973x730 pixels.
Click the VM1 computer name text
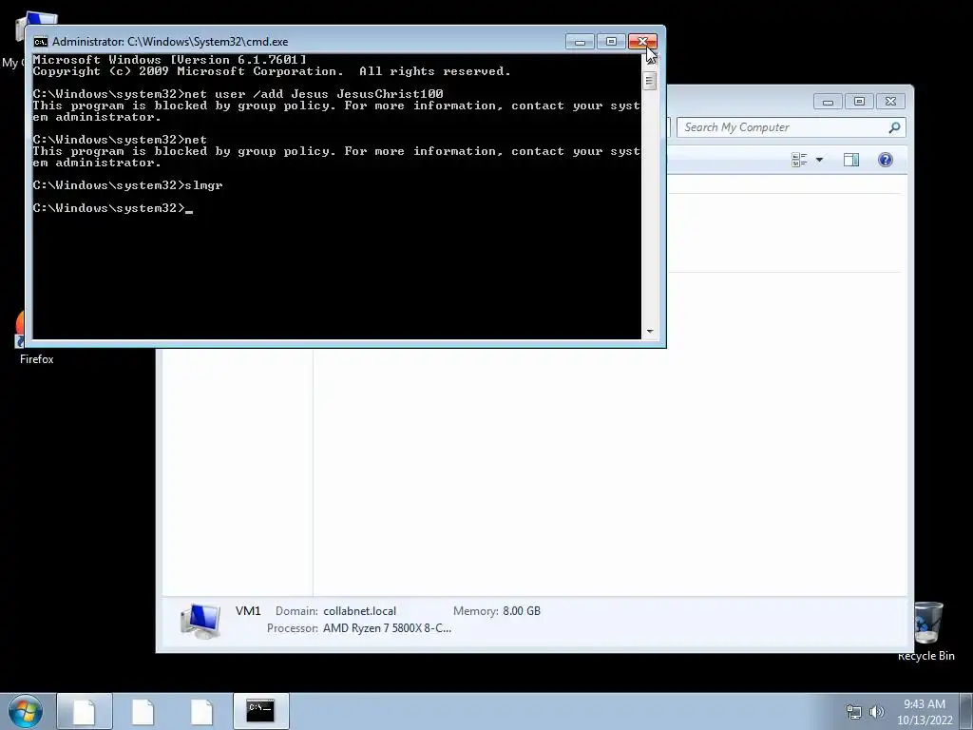pyautogui.click(x=248, y=611)
